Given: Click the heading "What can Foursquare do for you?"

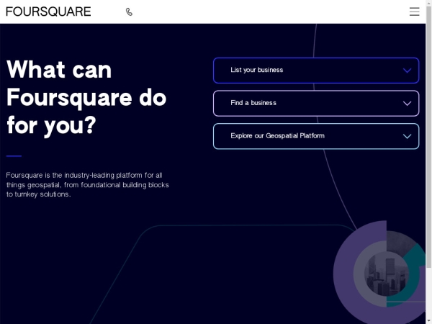Looking at the screenshot, I should [86, 97].
